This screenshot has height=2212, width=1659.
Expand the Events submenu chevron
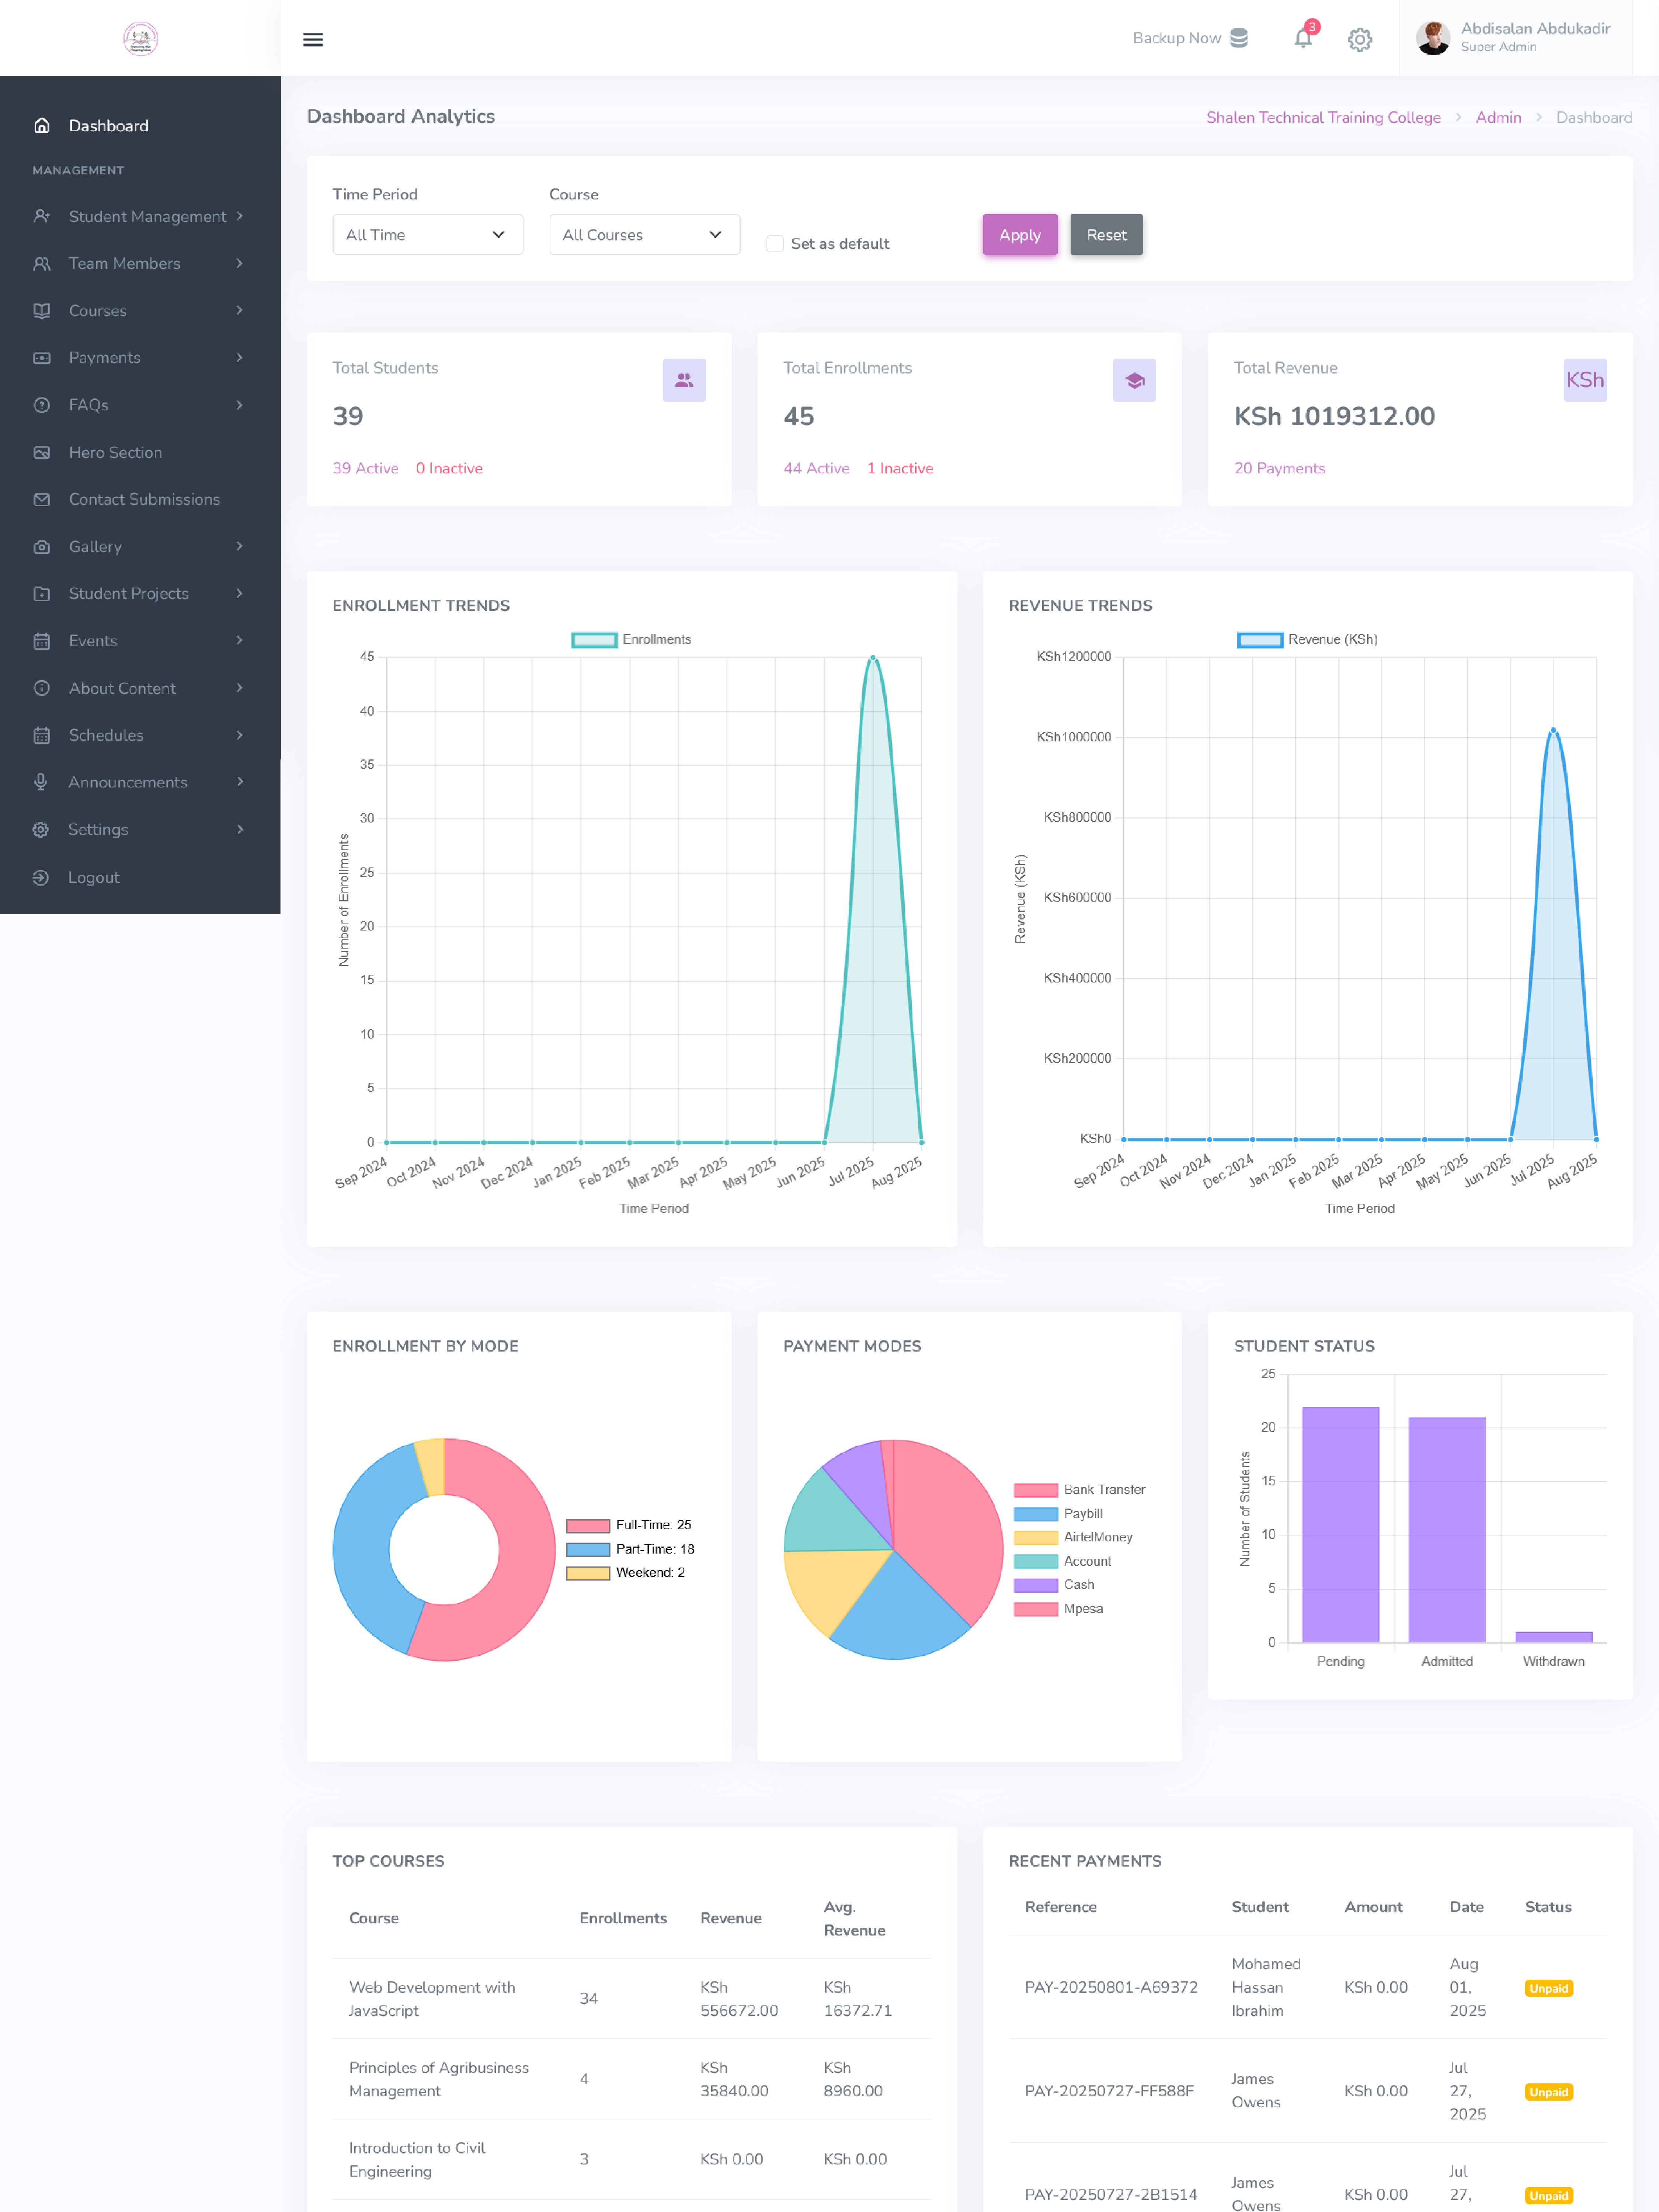[239, 641]
